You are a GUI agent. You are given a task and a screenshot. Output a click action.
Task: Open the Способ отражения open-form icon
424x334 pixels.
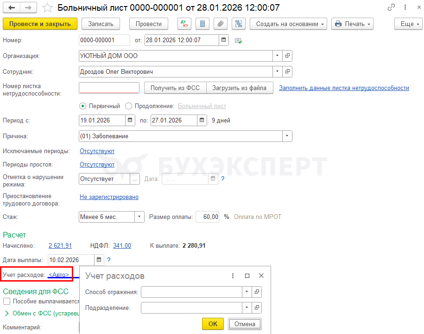click(257, 292)
